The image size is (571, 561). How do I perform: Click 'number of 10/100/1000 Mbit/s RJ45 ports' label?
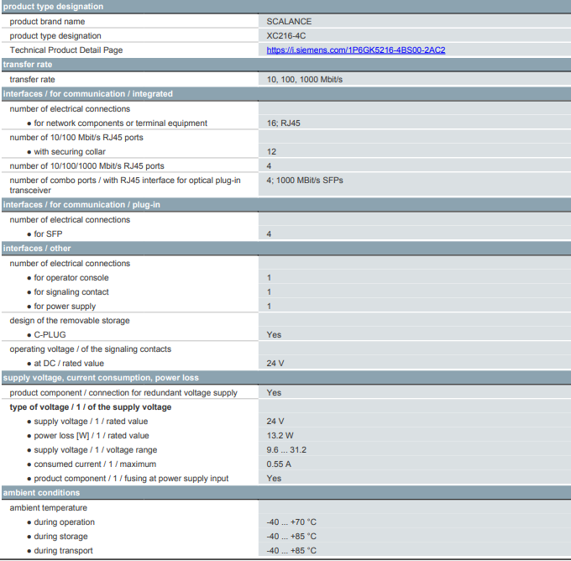click(x=87, y=166)
